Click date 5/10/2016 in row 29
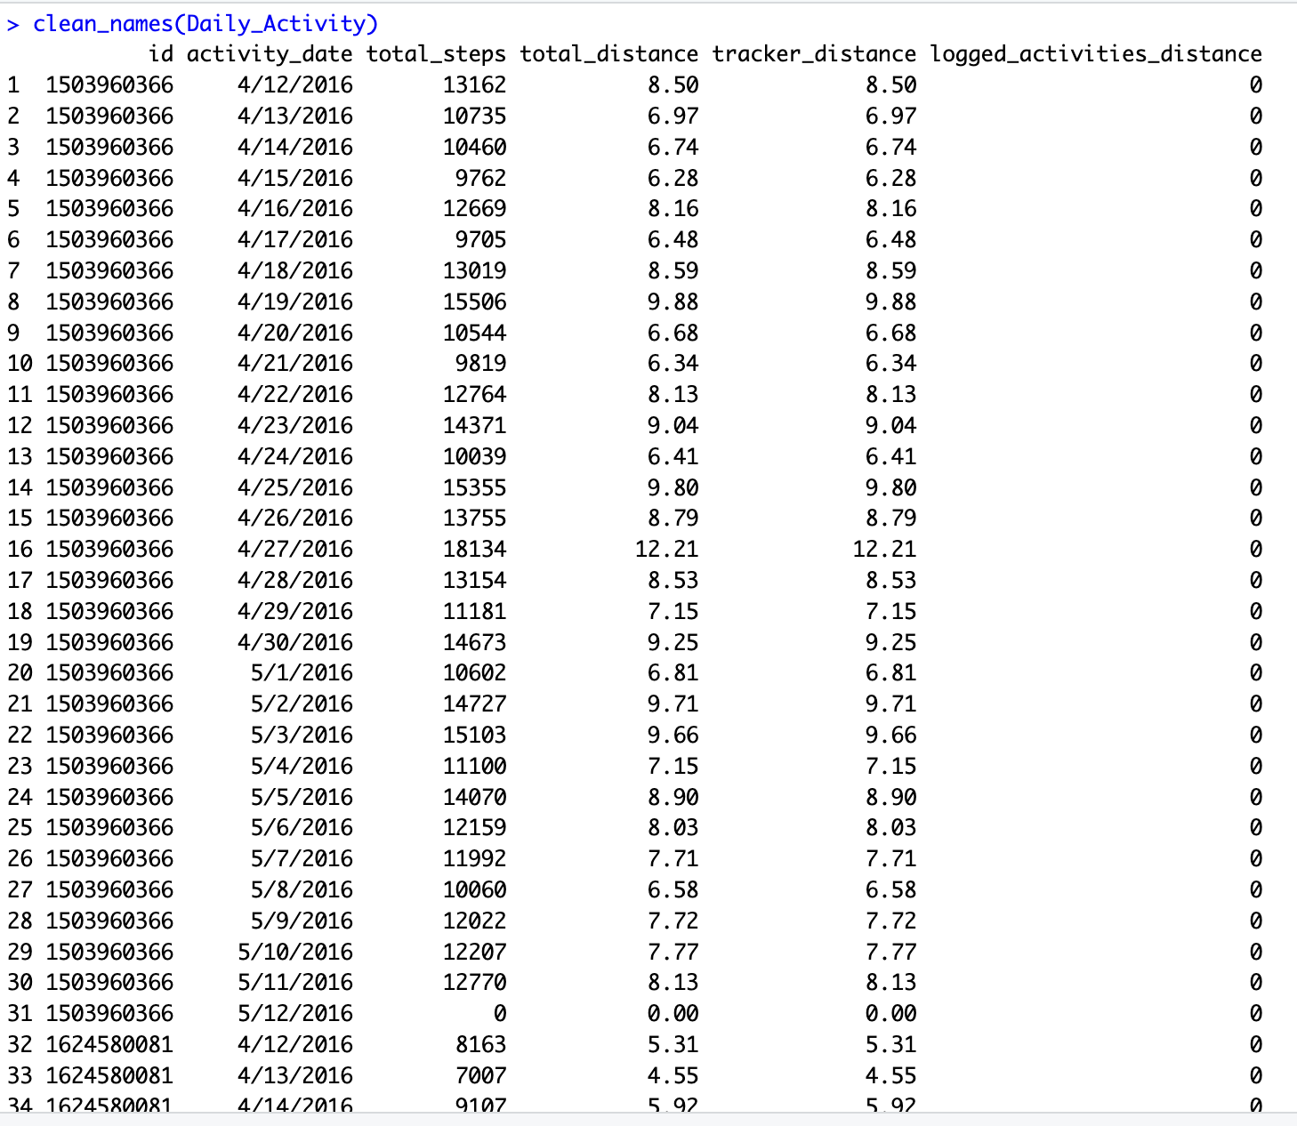This screenshot has width=1297, height=1126. coord(295,952)
